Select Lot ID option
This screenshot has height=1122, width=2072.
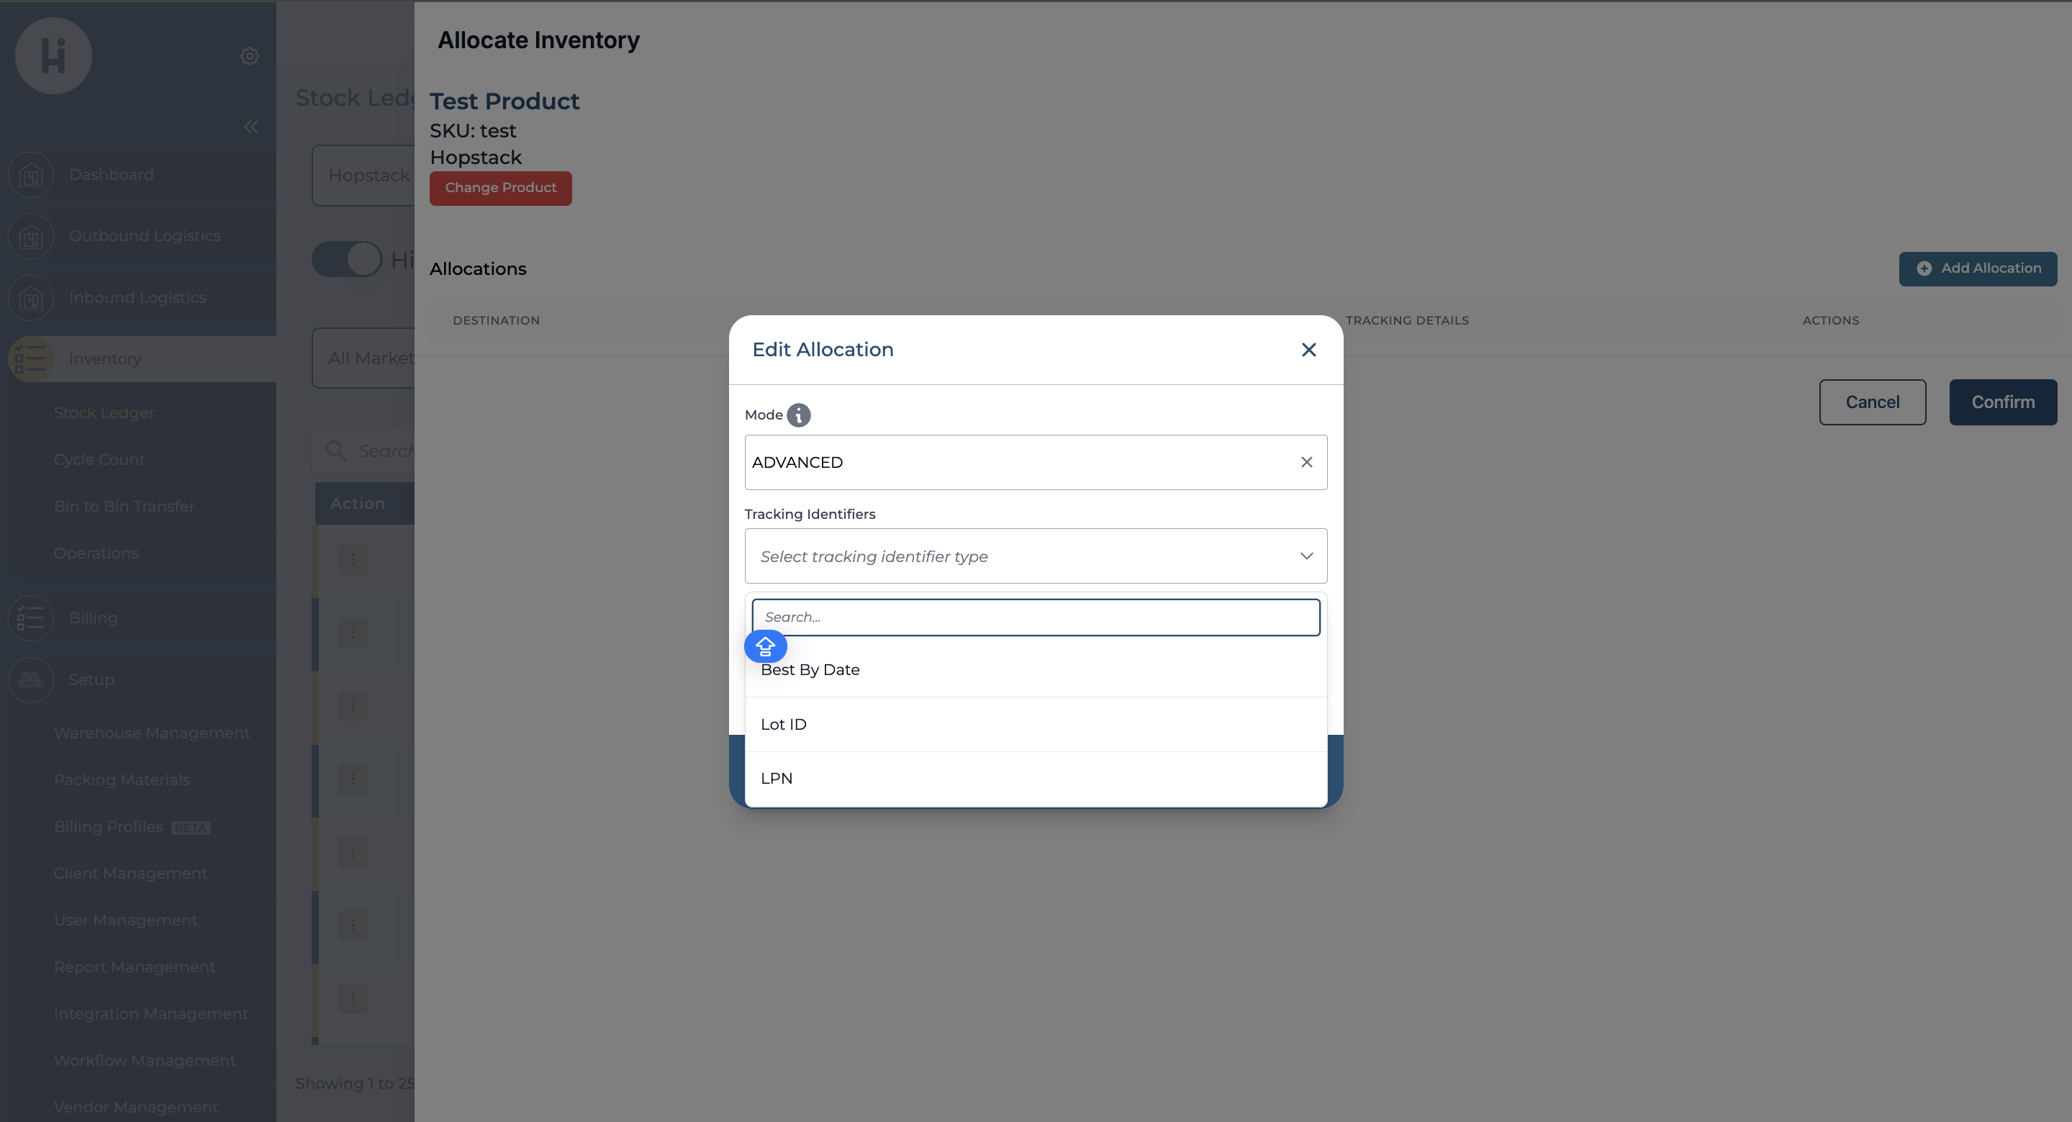pos(784,725)
